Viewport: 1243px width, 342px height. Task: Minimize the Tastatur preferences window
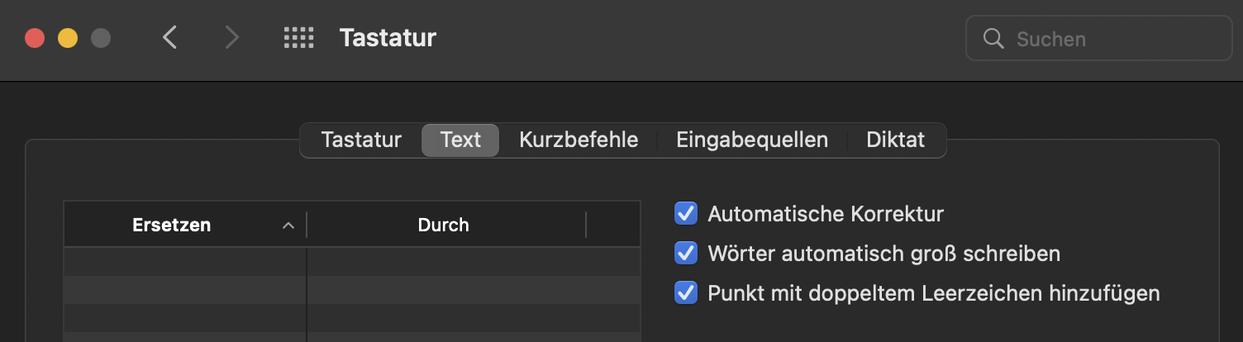point(68,38)
